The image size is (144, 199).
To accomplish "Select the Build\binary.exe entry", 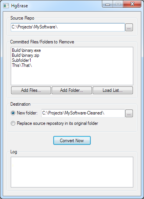I will click(x=26, y=50).
